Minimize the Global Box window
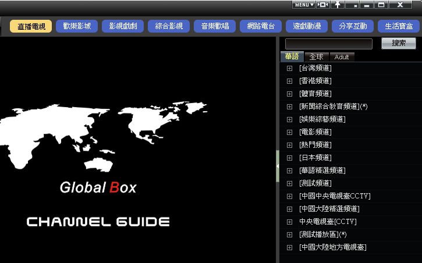 coord(367,5)
